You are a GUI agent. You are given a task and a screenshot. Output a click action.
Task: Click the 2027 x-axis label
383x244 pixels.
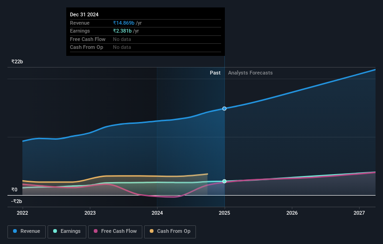coord(359,213)
